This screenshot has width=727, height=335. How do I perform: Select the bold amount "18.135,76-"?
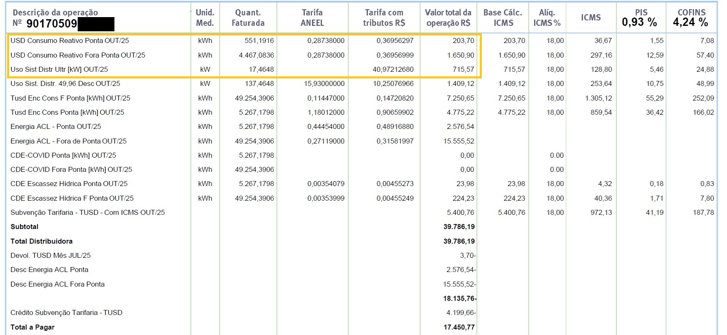click(x=460, y=298)
